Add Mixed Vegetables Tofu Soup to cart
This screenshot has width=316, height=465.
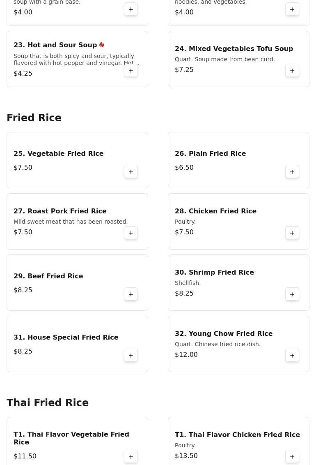pos(292,71)
